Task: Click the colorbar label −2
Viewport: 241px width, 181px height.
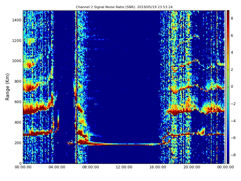Action: 233,104
